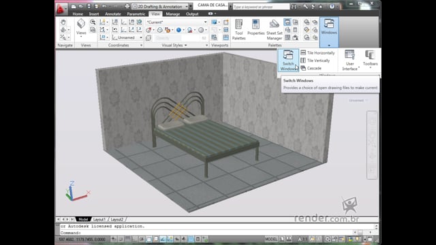Screen dimensions: 436x245
Task: Click the Save icon in quick access toolbar
Action: point(89,6)
